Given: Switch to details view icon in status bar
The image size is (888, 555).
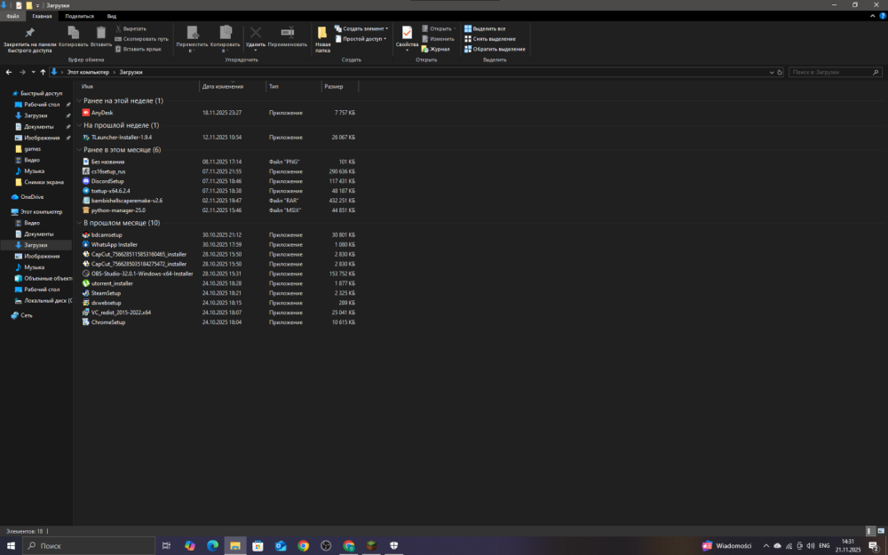Looking at the screenshot, I should 870,531.
